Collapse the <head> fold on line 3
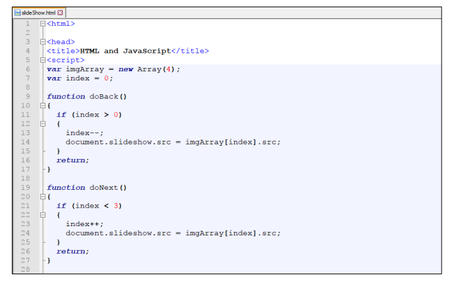456x300 pixels. (x=43, y=42)
